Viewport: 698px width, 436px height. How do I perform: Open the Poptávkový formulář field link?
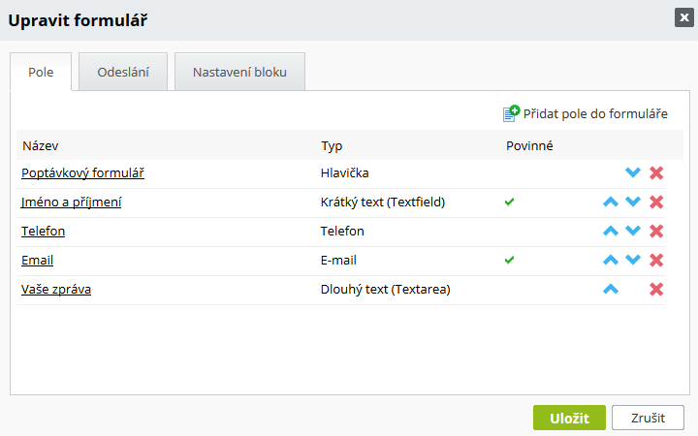point(82,172)
